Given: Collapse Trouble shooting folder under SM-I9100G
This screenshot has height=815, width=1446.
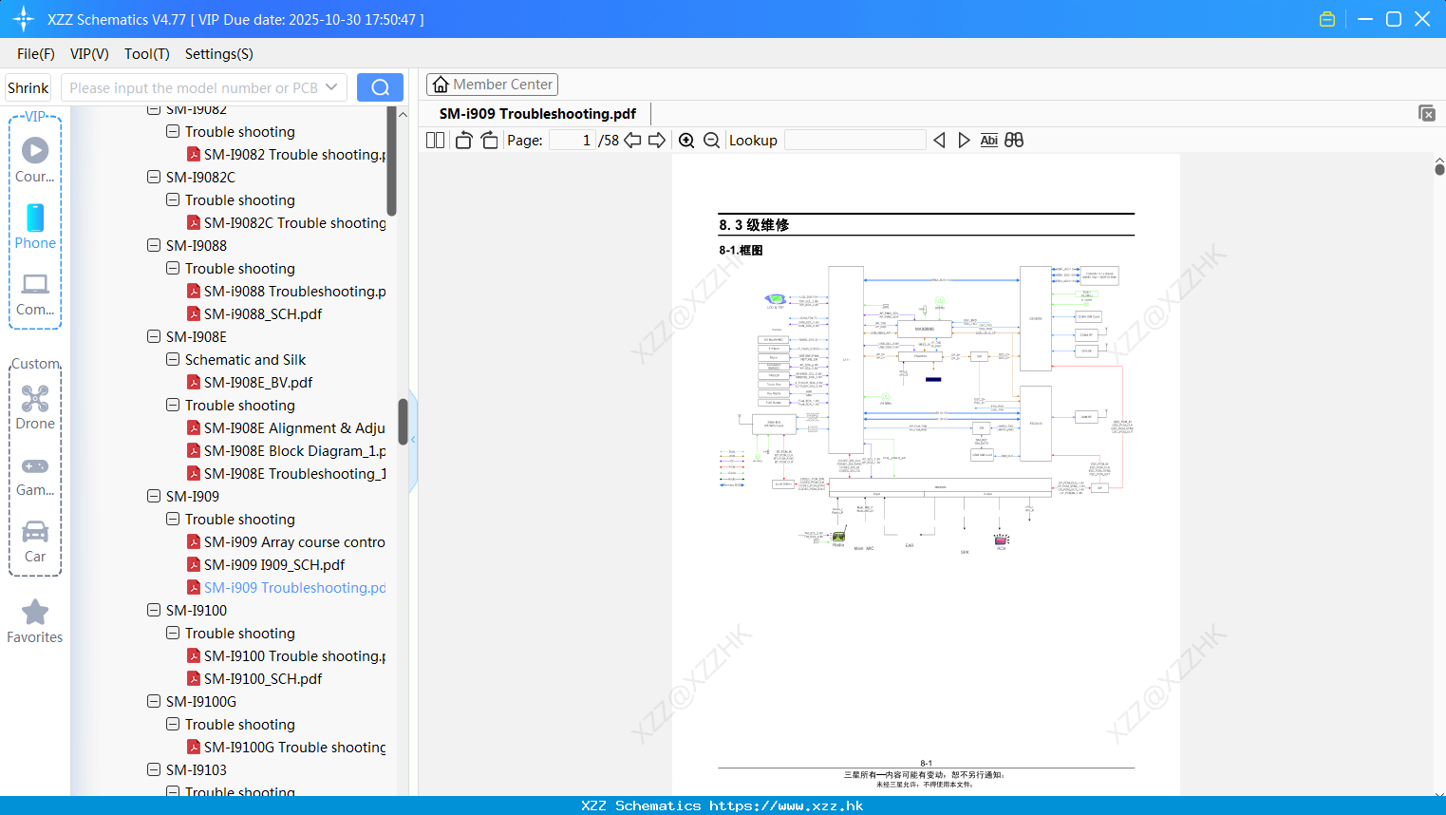Looking at the screenshot, I should click(173, 724).
